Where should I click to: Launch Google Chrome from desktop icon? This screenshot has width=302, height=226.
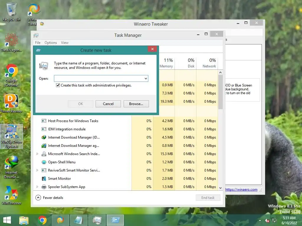(11, 75)
